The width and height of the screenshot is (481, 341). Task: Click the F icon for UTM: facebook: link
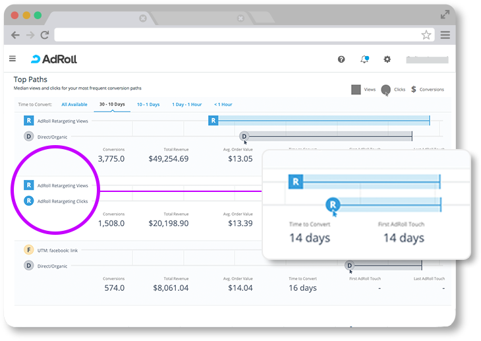28,250
